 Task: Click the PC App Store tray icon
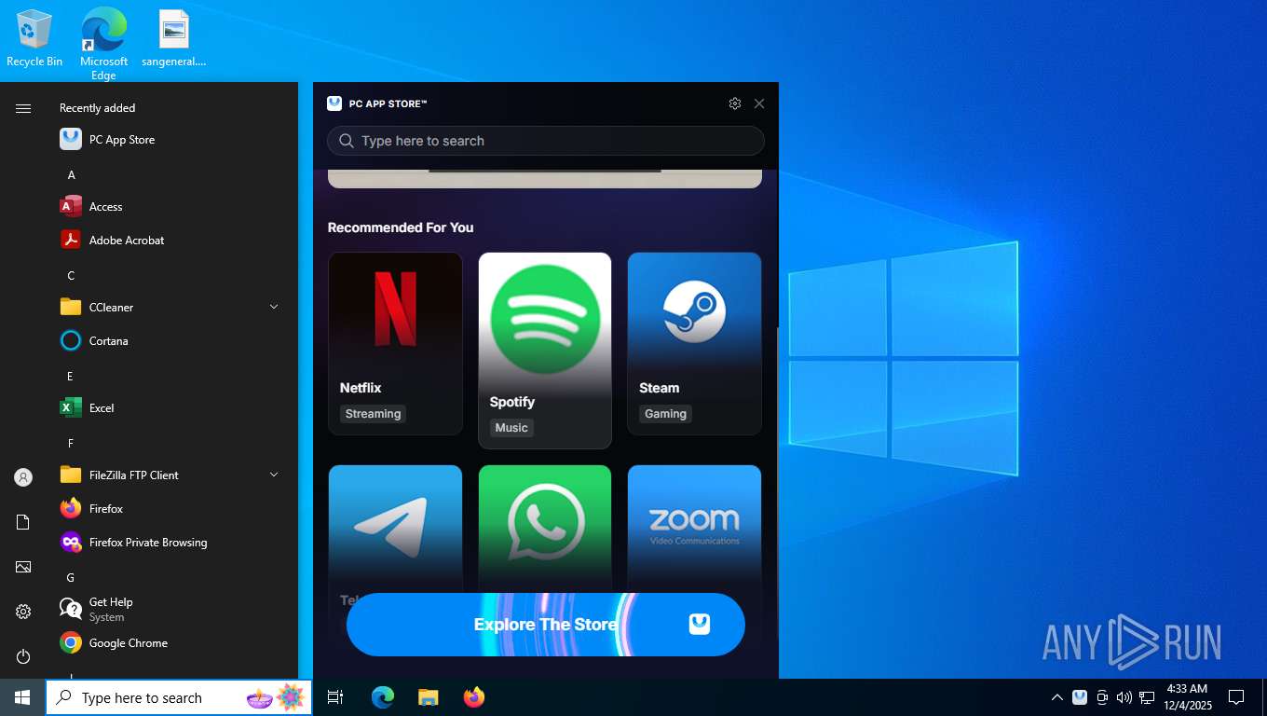click(x=1080, y=697)
